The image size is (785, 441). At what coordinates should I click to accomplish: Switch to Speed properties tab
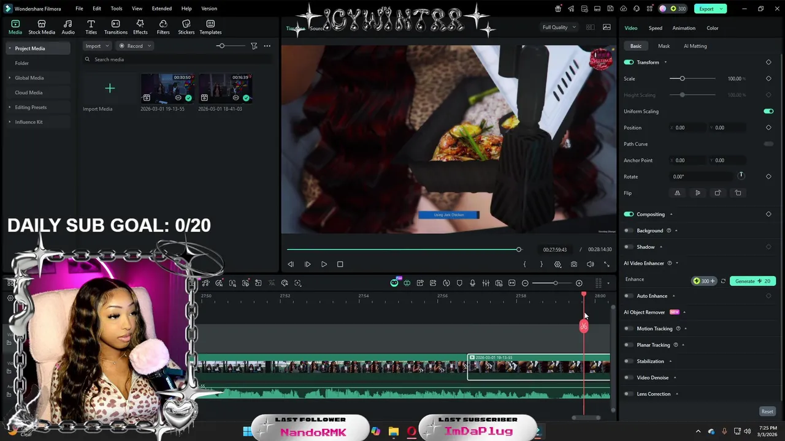(655, 28)
